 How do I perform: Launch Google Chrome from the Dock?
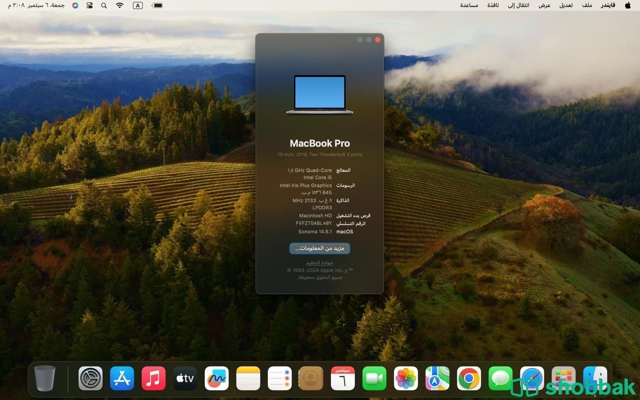coord(469,378)
